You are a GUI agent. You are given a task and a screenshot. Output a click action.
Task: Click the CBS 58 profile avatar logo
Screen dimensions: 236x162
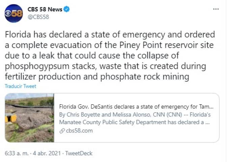13,13
